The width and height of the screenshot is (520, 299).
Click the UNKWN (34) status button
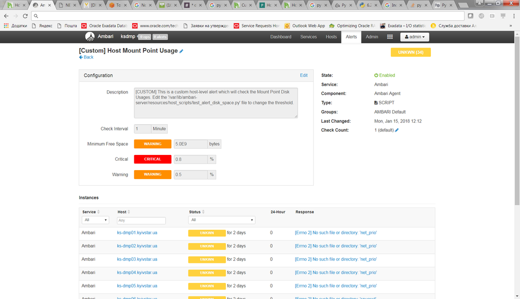click(x=411, y=53)
